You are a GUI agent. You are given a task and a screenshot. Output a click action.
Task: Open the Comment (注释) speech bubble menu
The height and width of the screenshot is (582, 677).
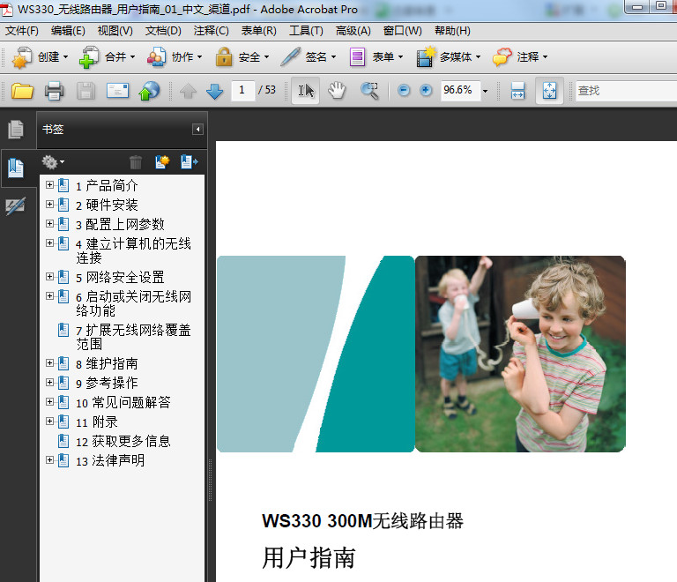click(520, 57)
